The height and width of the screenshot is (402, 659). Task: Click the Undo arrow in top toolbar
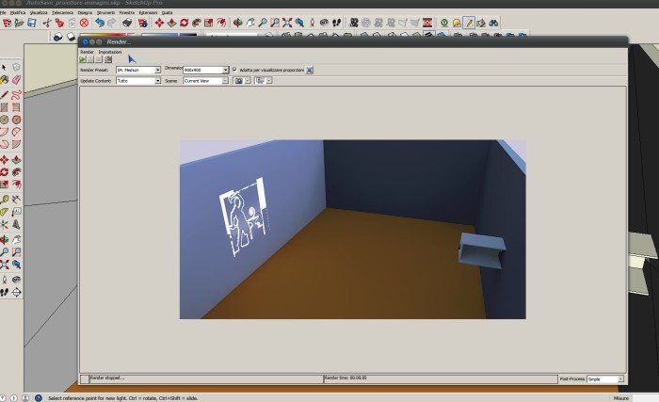(100, 23)
